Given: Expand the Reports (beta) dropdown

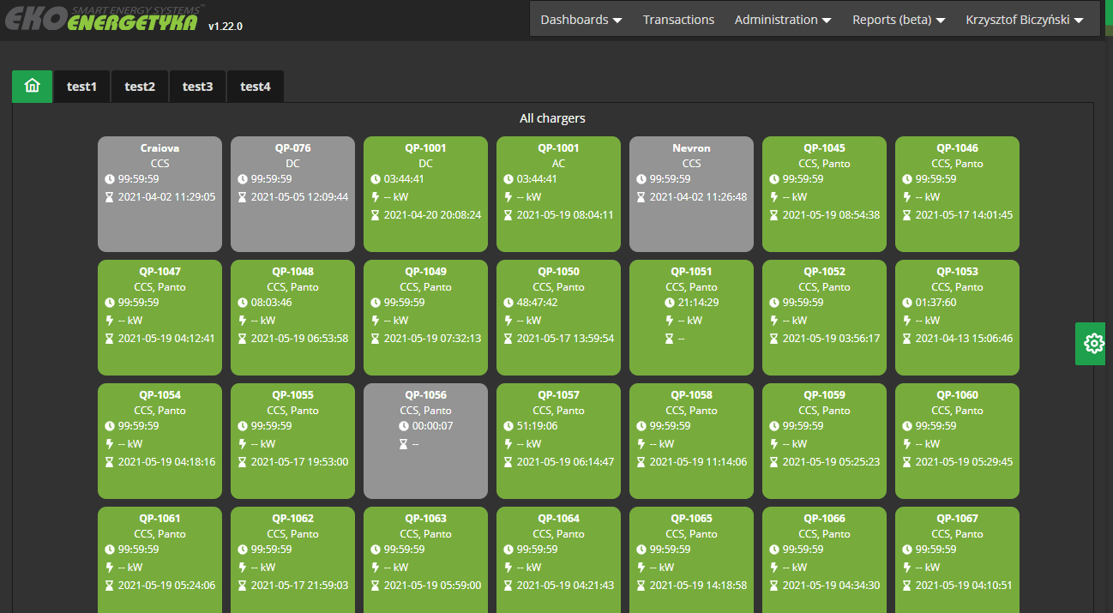Looking at the screenshot, I should (898, 20).
